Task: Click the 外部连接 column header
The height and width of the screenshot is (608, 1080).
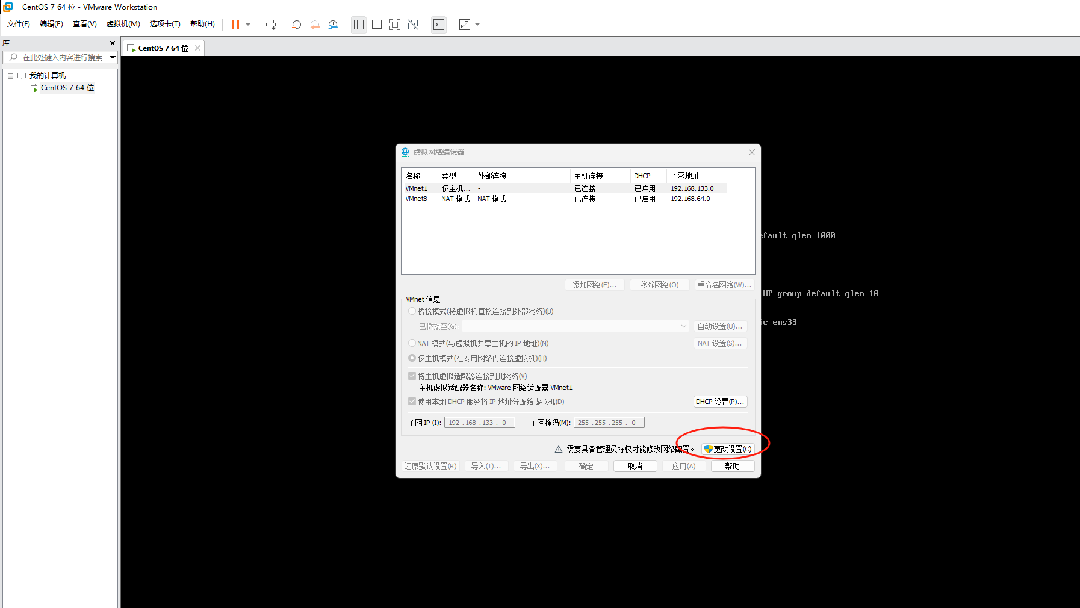Action: click(x=522, y=176)
